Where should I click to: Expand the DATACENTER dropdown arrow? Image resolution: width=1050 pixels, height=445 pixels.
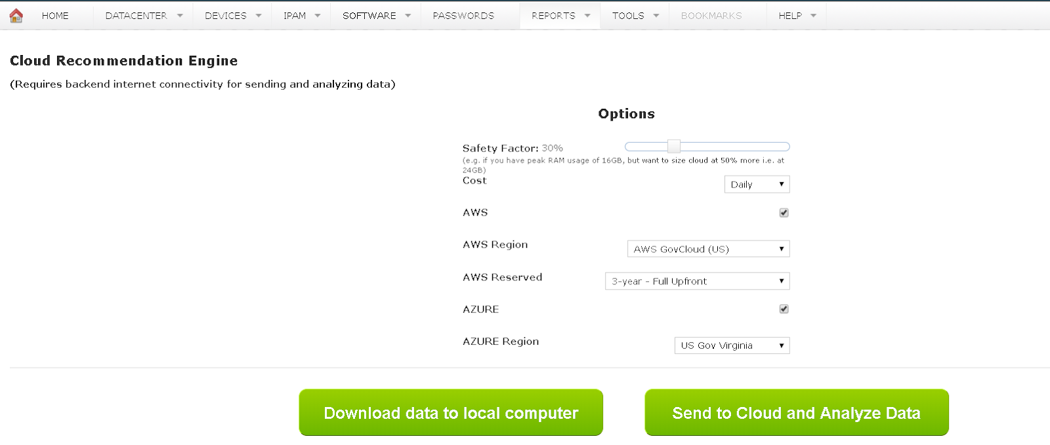point(180,16)
